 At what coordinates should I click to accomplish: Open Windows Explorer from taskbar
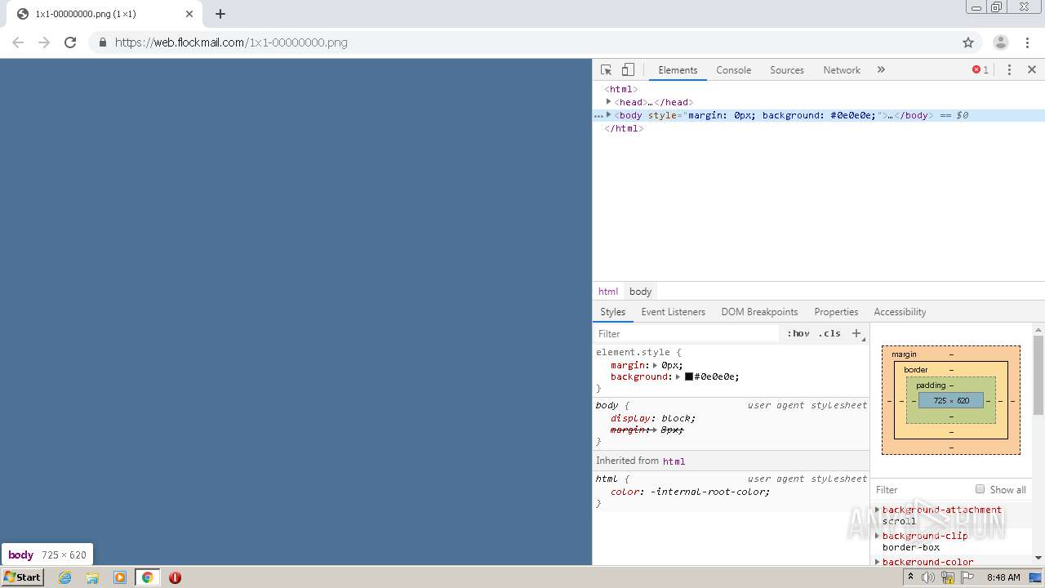[92, 577]
